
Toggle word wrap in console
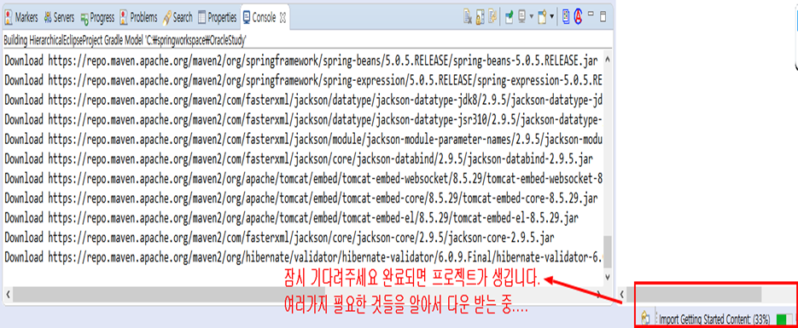492,16
